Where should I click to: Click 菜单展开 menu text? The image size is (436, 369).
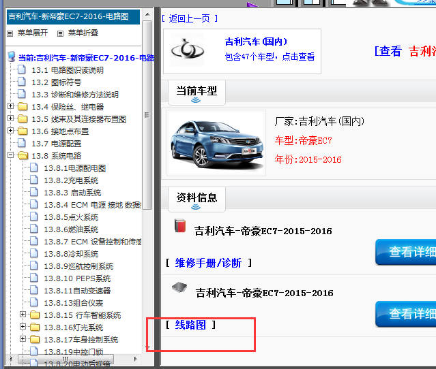click(33, 33)
